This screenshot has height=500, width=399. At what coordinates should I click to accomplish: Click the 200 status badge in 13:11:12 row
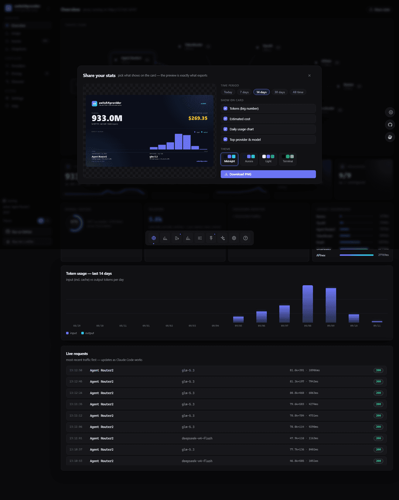click(x=378, y=415)
